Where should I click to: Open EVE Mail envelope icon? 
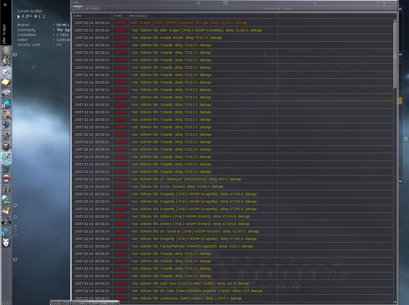[6, 72]
